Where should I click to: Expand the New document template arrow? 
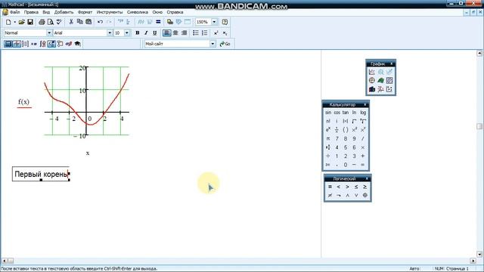14,22
